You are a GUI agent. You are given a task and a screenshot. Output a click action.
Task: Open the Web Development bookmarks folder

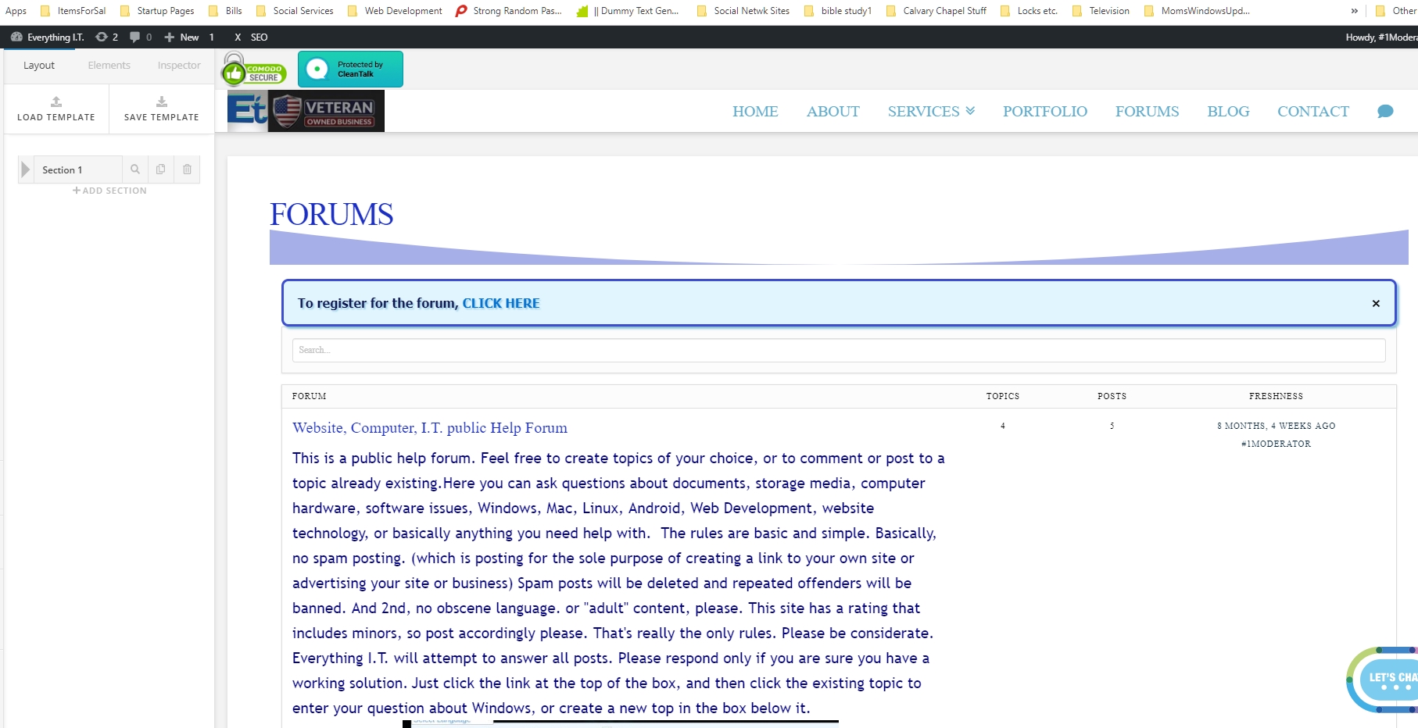tap(395, 11)
